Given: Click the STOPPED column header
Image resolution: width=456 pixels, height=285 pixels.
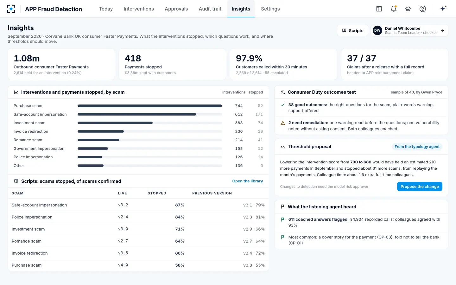Looking at the screenshot, I should coord(157,193).
